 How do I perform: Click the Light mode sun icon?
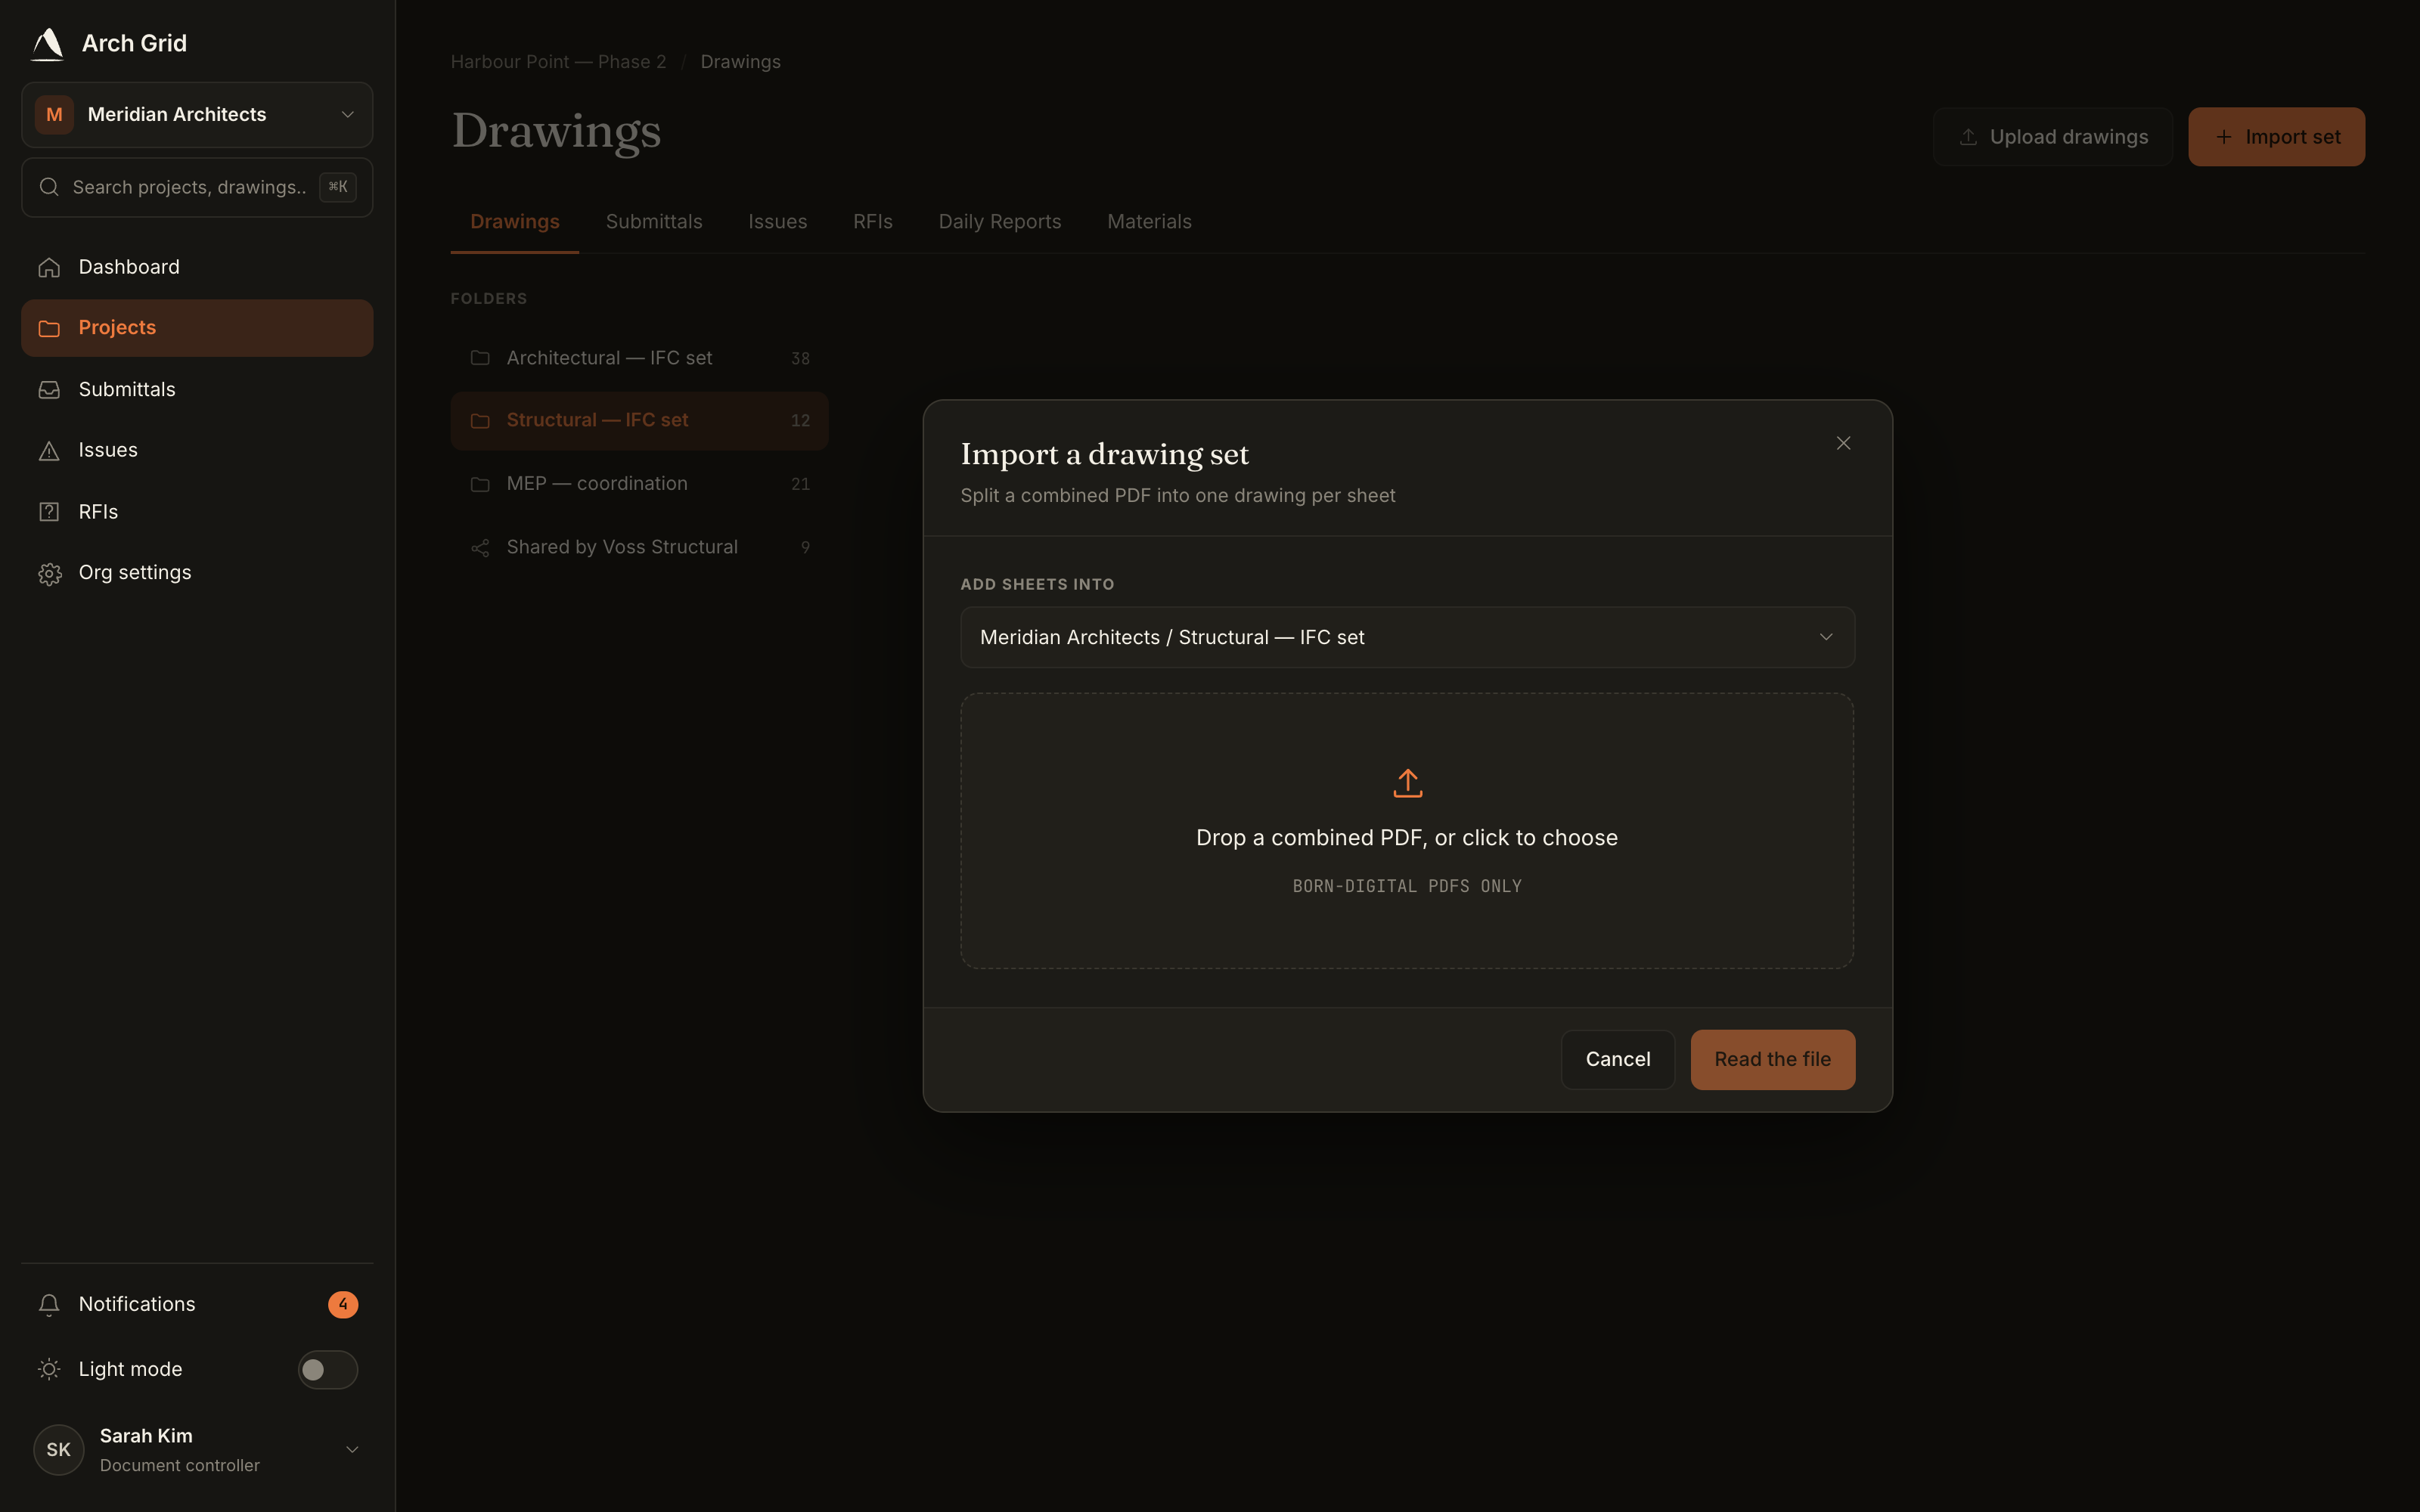[x=49, y=1369]
